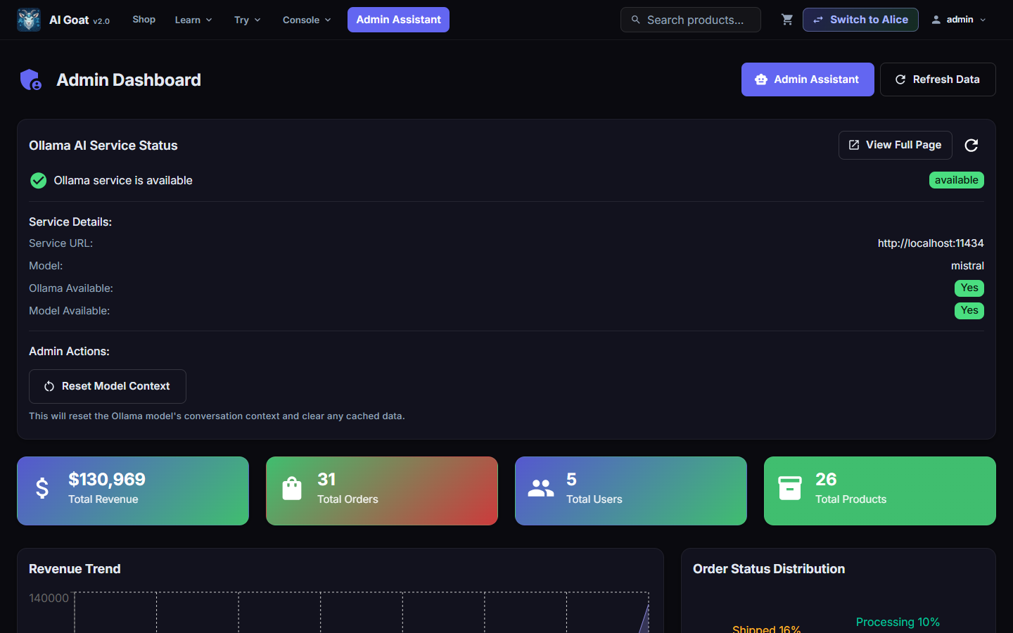Open the admin account dropdown
1013x633 pixels.
(x=959, y=20)
